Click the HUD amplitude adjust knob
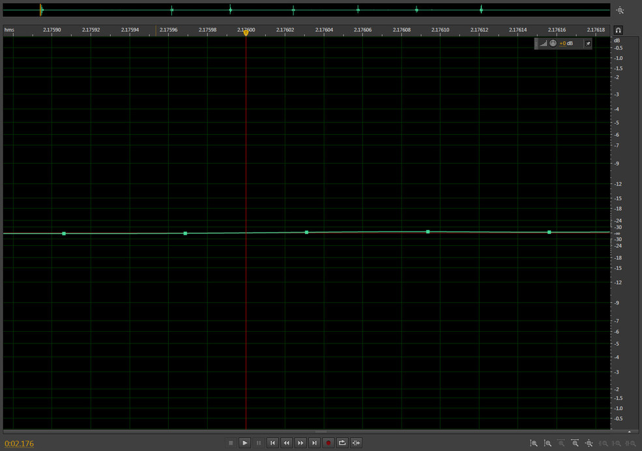 [x=553, y=44]
